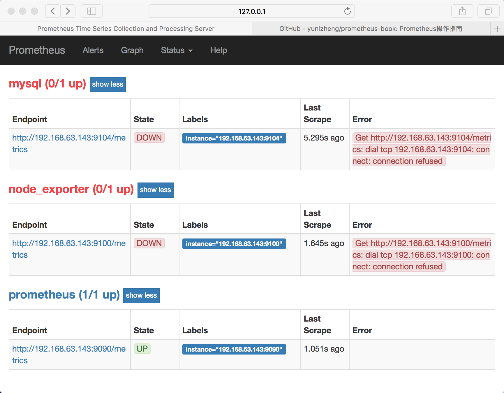The width and height of the screenshot is (504, 393).
Task: Open the Prometheus brand home link
Action: coord(37,50)
